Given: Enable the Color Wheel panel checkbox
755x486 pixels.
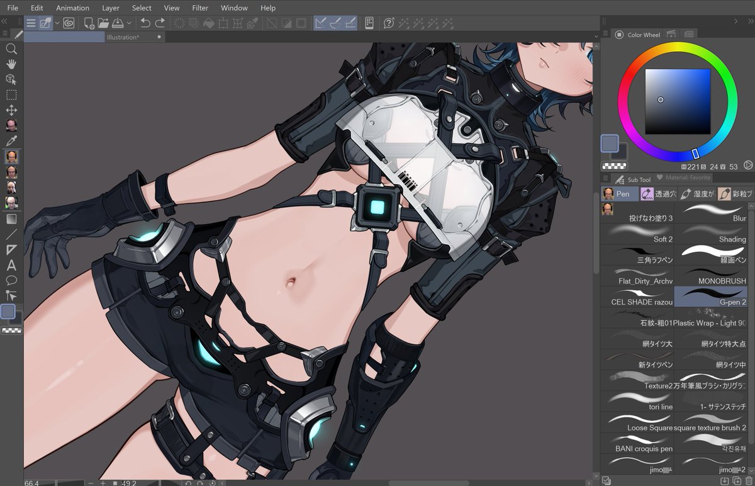Looking at the screenshot, I should 619,35.
